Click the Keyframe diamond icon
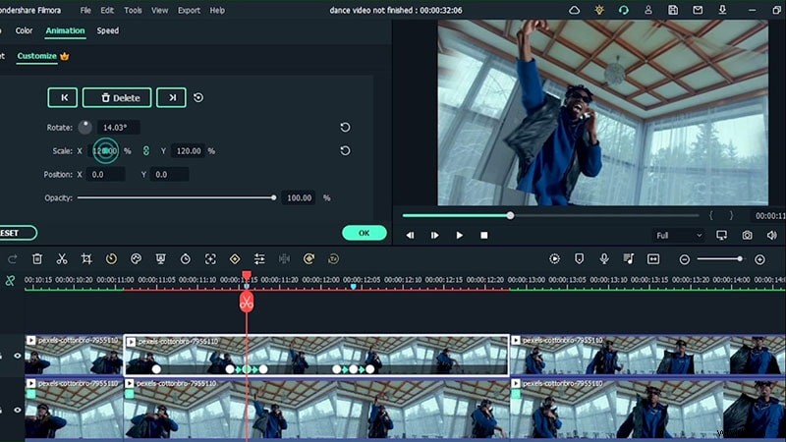Viewport: 786px width, 442px height. (x=235, y=259)
